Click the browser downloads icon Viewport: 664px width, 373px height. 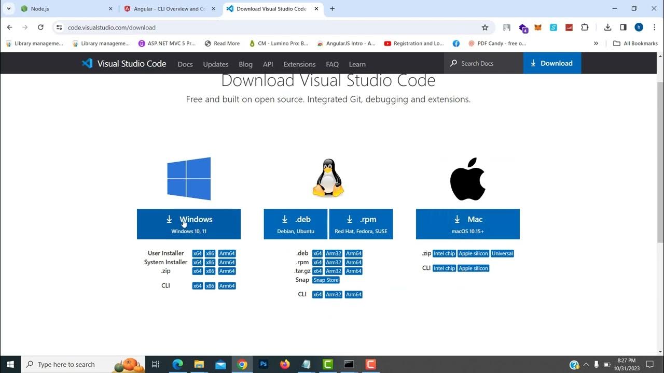607,26
